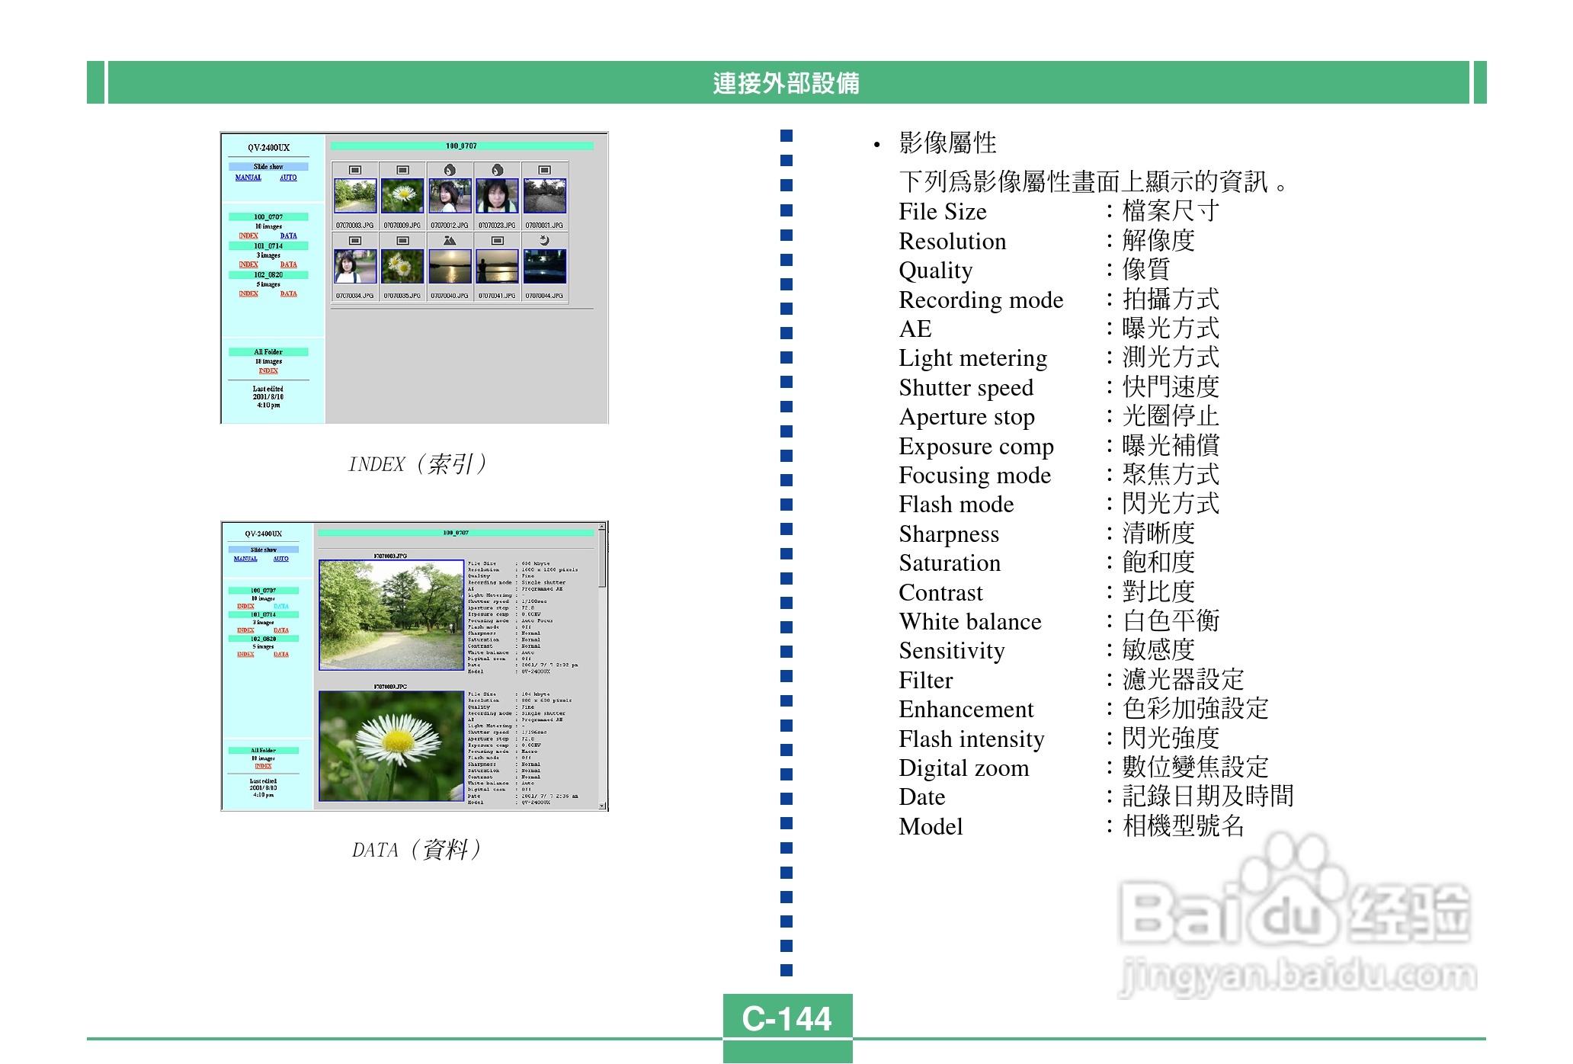Click rectangle mode icon above 07070035.JPG
Screen dimensions: 1573x1064
(x=402, y=240)
